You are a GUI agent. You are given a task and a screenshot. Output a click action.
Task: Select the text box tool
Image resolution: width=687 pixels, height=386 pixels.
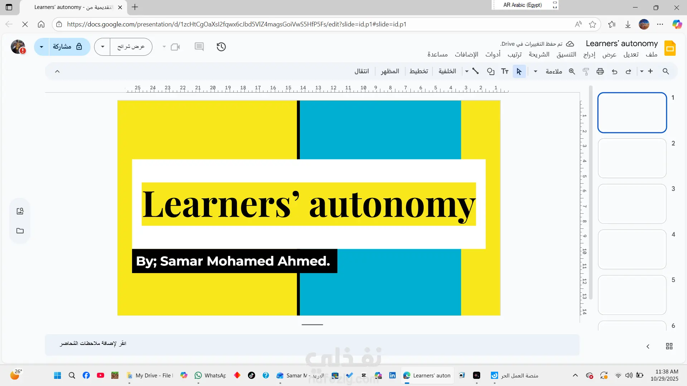(x=505, y=71)
